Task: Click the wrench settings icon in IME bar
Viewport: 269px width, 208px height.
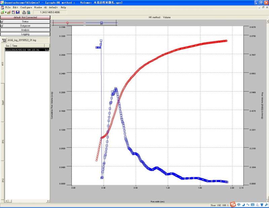Action: pyautogui.click(x=266, y=205)
